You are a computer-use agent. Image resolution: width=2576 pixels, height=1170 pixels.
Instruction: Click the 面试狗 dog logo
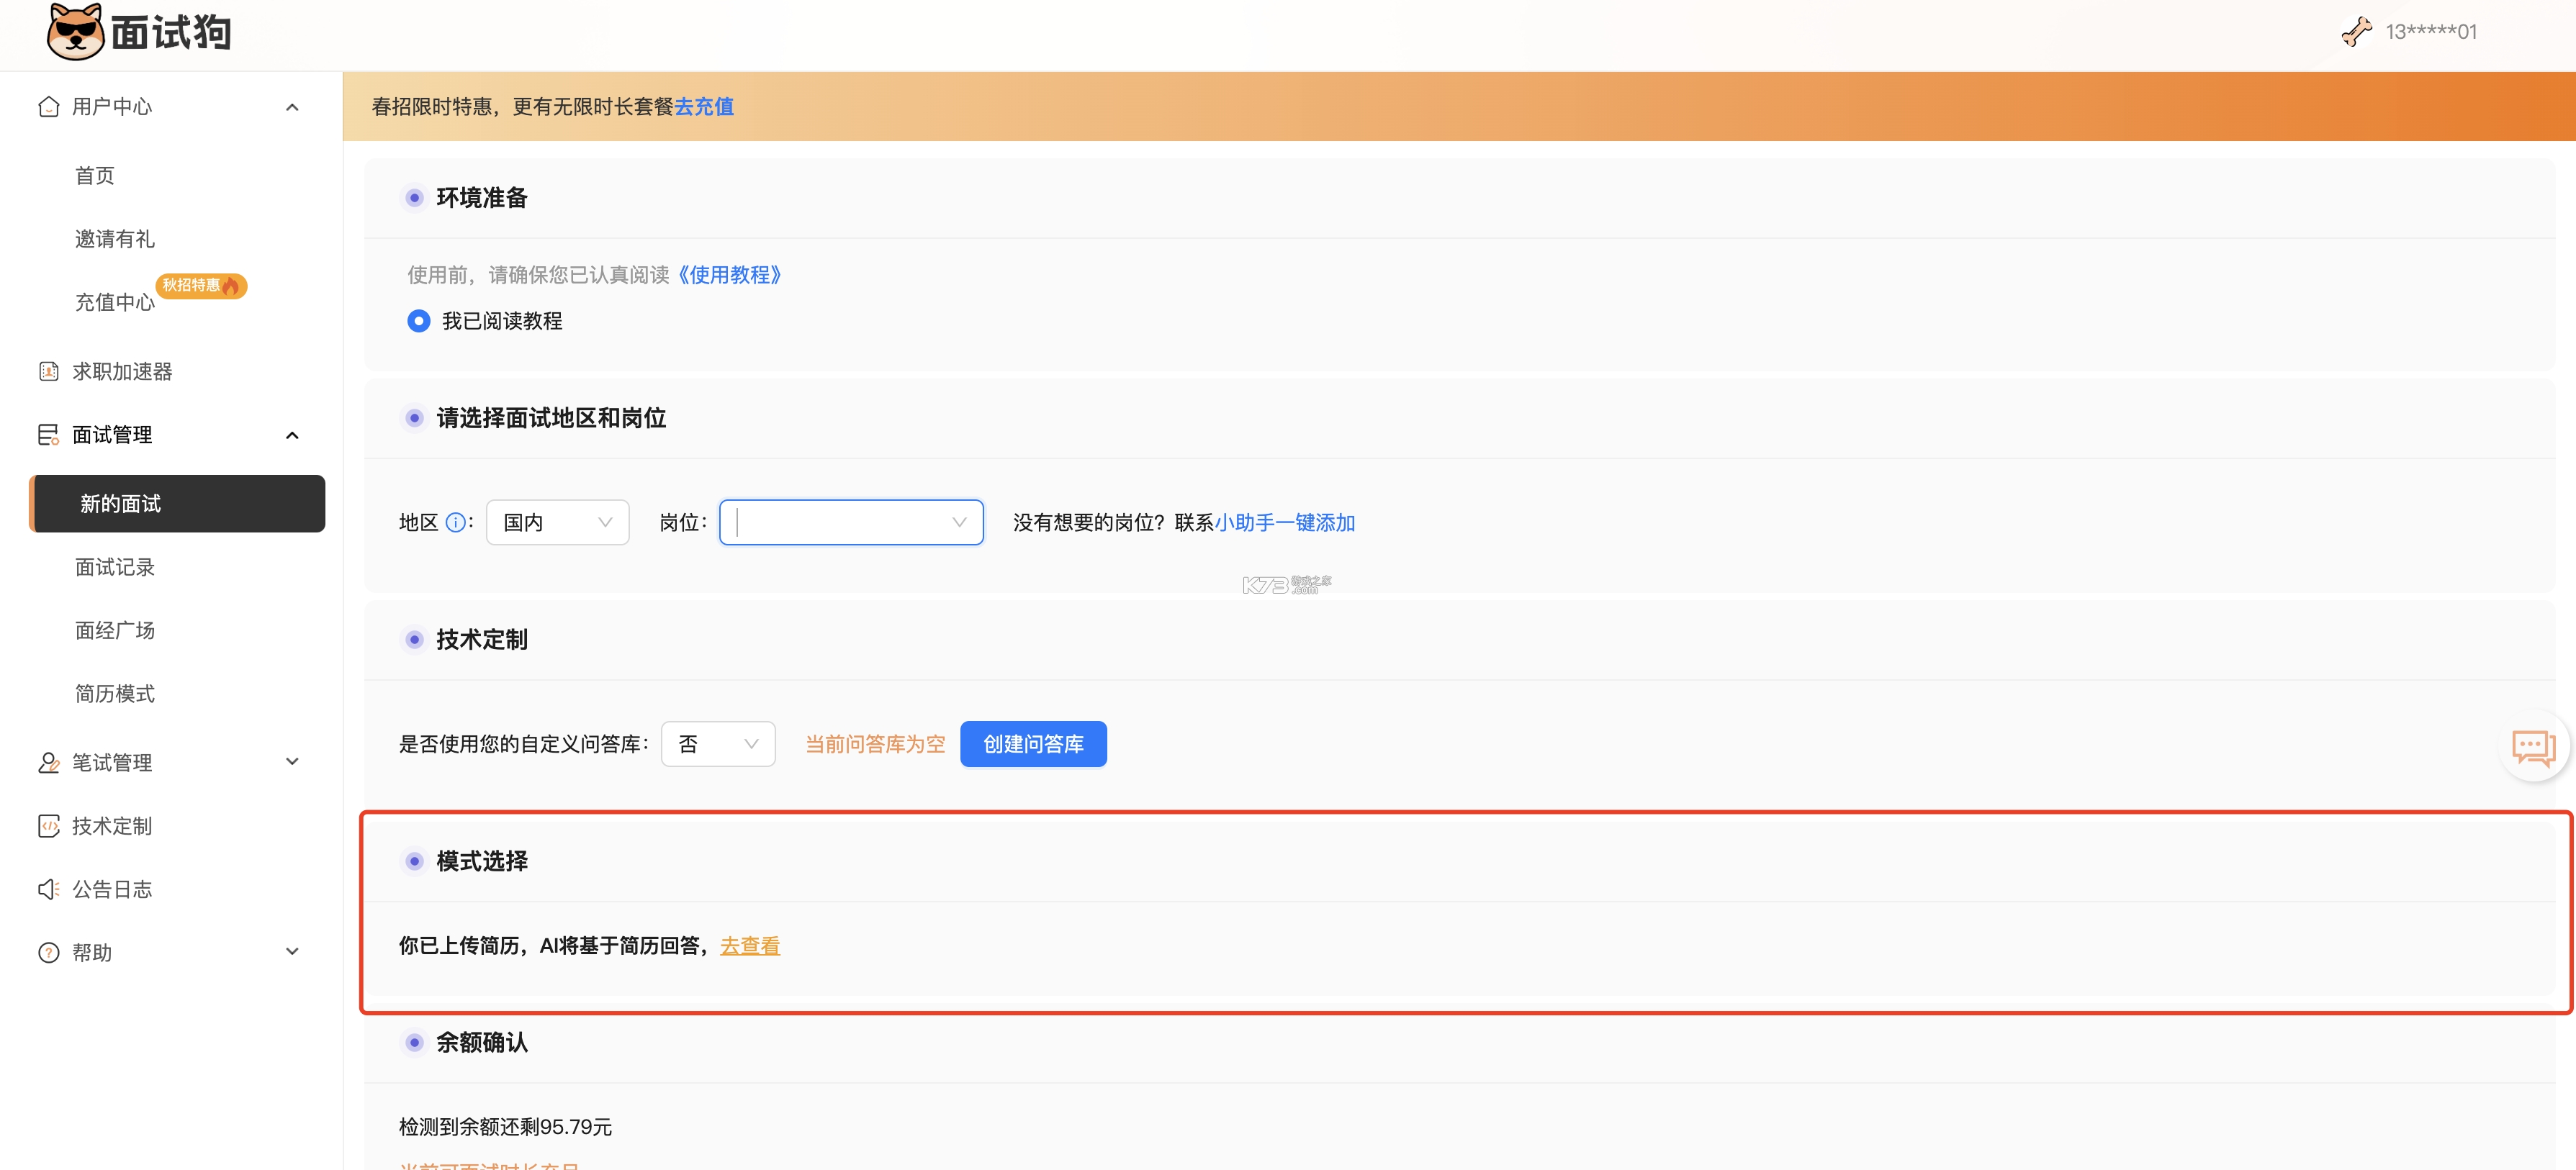click(76, 31)
